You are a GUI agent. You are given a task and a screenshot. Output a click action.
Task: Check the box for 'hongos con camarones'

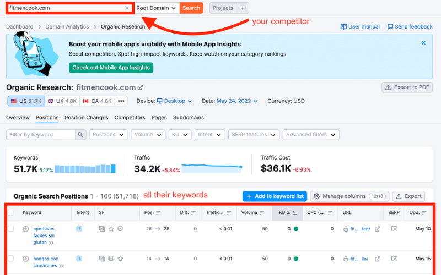pyautogui.click(x=10, y=258)
